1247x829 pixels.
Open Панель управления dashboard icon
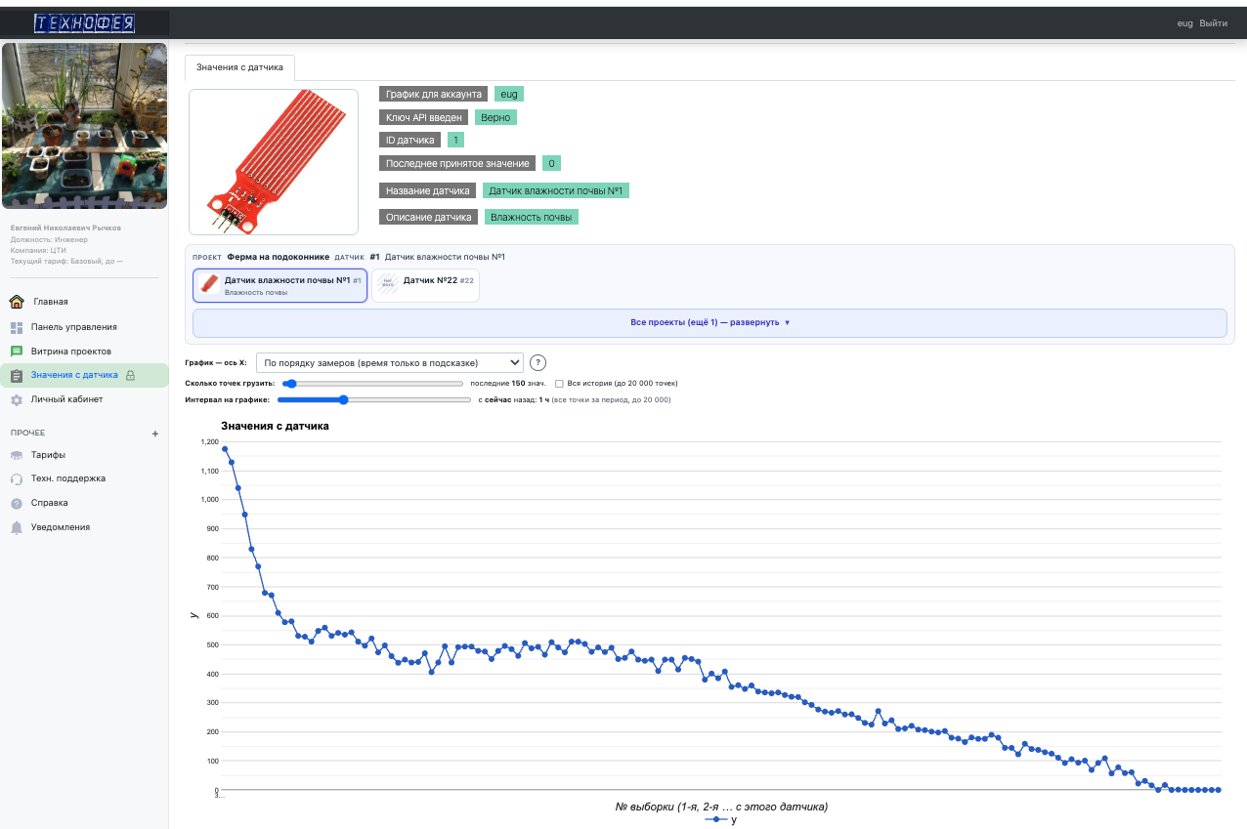coord(17,327)
